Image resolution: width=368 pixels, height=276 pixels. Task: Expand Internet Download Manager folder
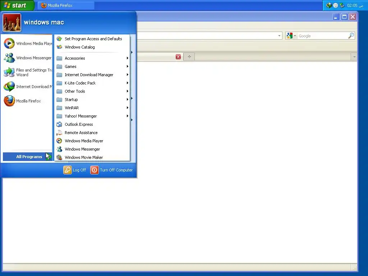(x=92, y=75)
